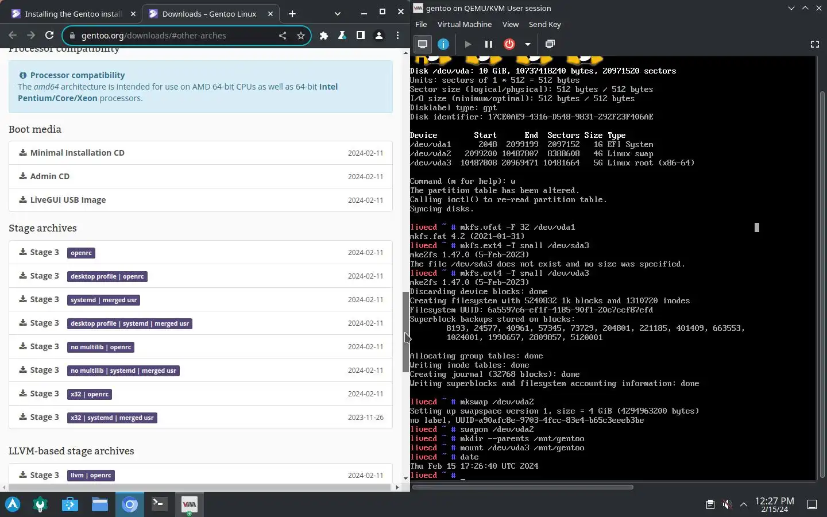827x517 pixels.
Task: Click the VM console horizontal scrollbar
Action: (523, 487)
